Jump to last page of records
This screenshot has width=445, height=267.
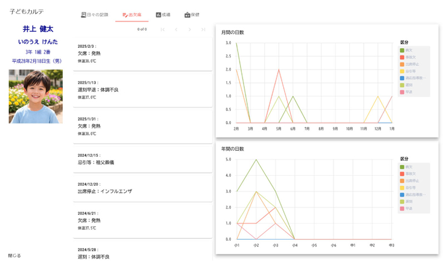[204, 29]
